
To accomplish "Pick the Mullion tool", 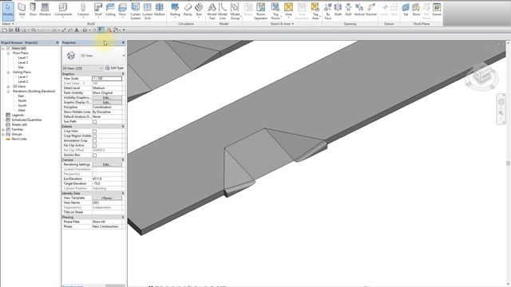I will 160,10.
